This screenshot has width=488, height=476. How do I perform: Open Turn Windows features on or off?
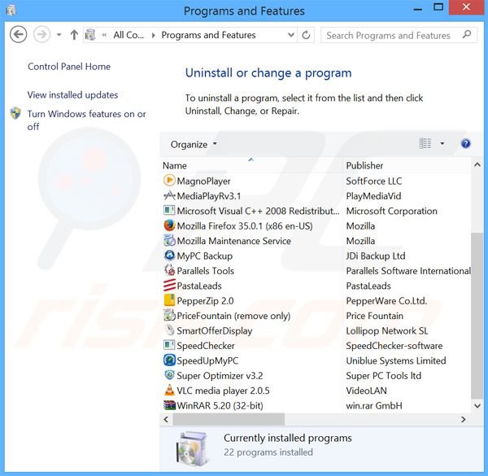pos(86,120)
